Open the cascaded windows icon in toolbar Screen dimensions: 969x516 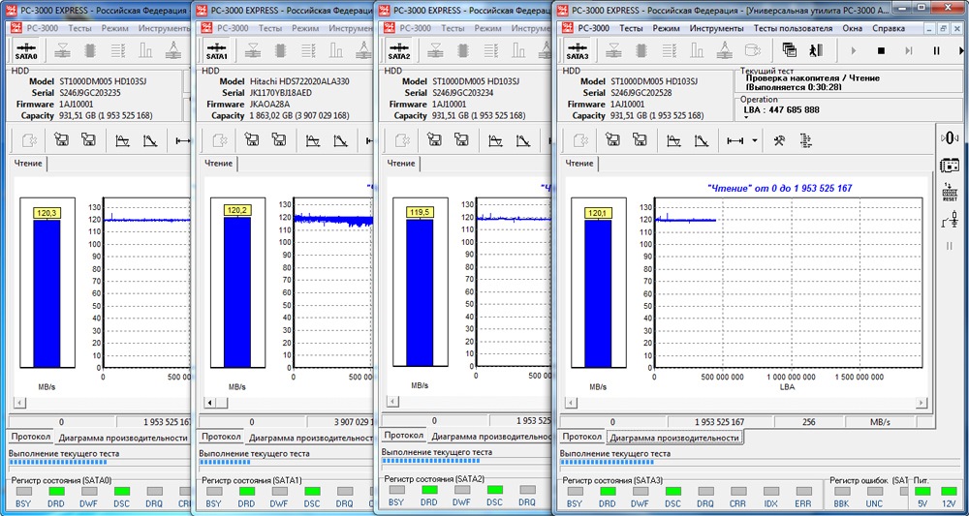point(789,50)
